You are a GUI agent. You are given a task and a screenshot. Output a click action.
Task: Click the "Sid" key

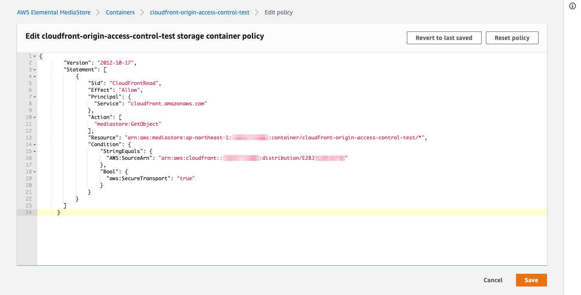pos(96,83)
